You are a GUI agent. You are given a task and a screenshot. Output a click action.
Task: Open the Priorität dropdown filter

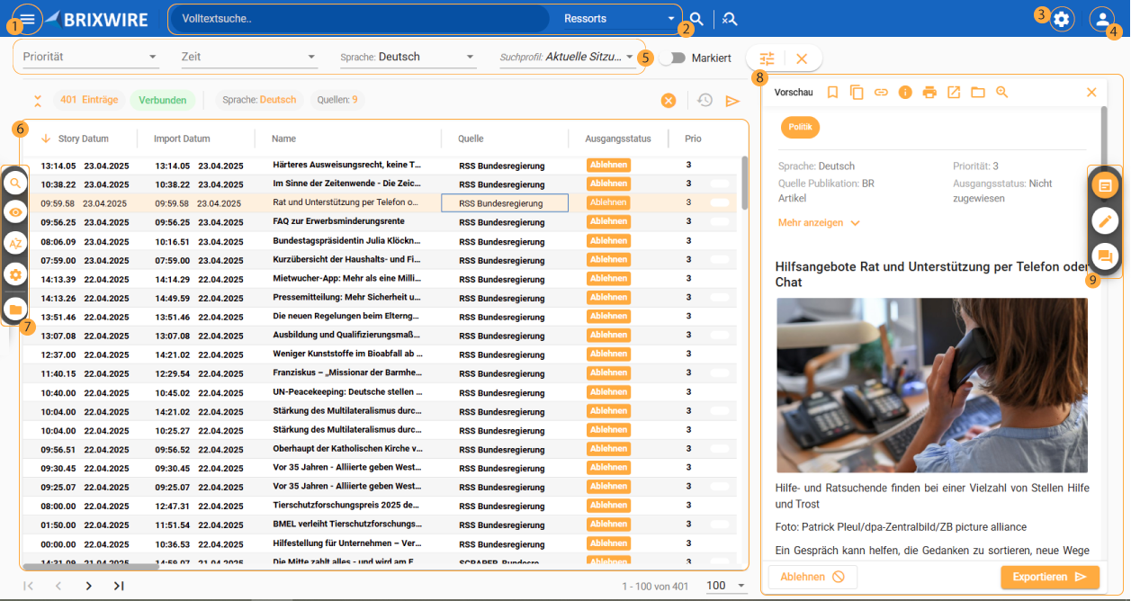point(90,57)
